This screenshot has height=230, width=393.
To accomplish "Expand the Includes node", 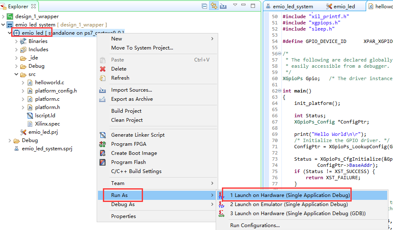I will point(16,50).
